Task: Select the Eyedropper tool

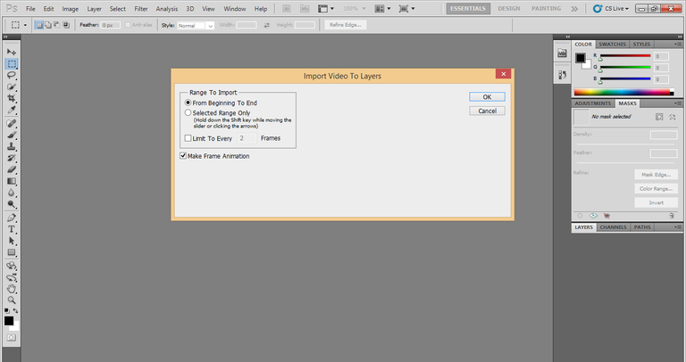Action: [12, 110]
